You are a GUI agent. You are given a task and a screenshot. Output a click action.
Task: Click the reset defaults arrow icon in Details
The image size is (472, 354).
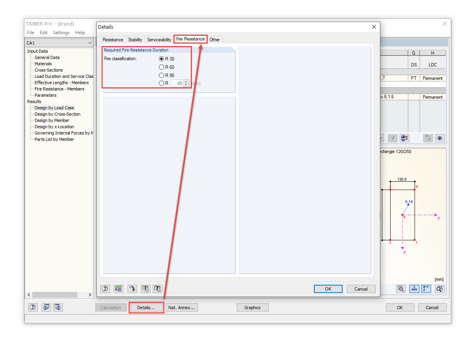click(132, 289)
